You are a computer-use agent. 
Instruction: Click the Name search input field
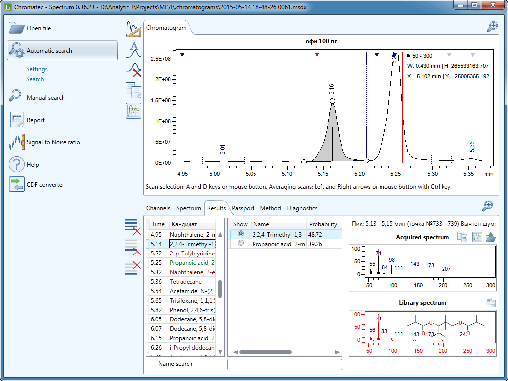[x=284, y=364]
